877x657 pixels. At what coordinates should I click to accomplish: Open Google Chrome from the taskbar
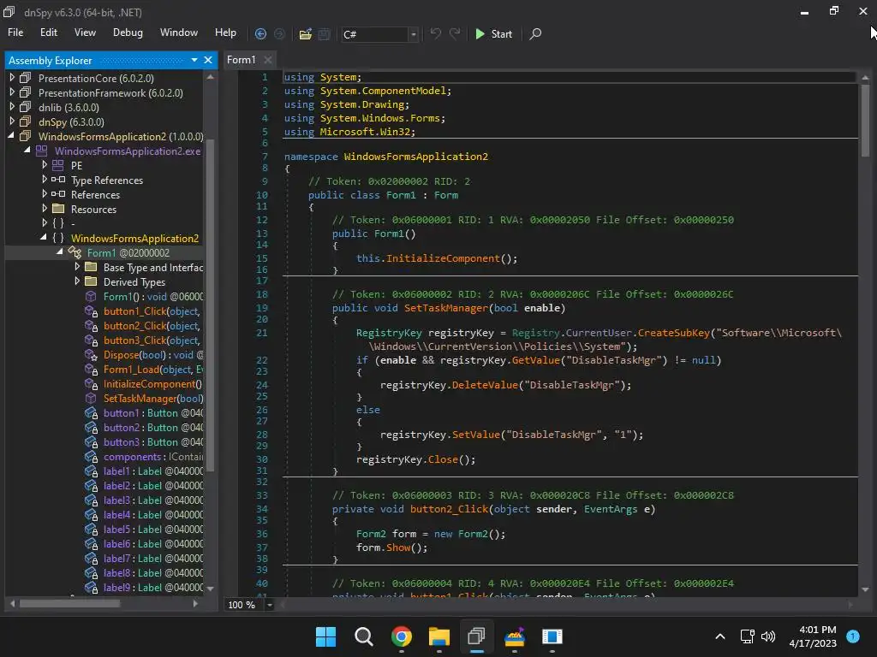401,636
